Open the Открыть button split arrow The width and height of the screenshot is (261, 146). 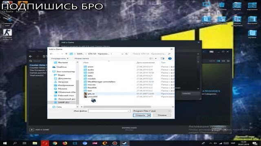[149, 115]
